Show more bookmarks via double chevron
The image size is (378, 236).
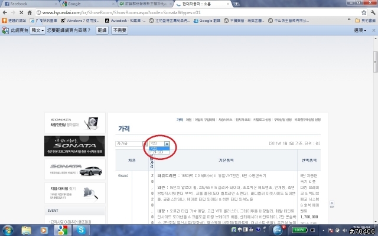tap(349, 19)
